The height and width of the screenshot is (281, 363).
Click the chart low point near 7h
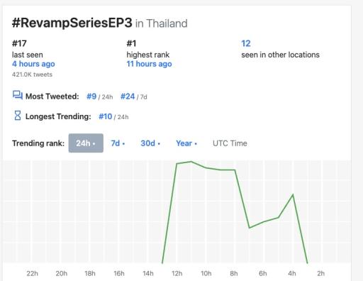click(x=250, y=228)
